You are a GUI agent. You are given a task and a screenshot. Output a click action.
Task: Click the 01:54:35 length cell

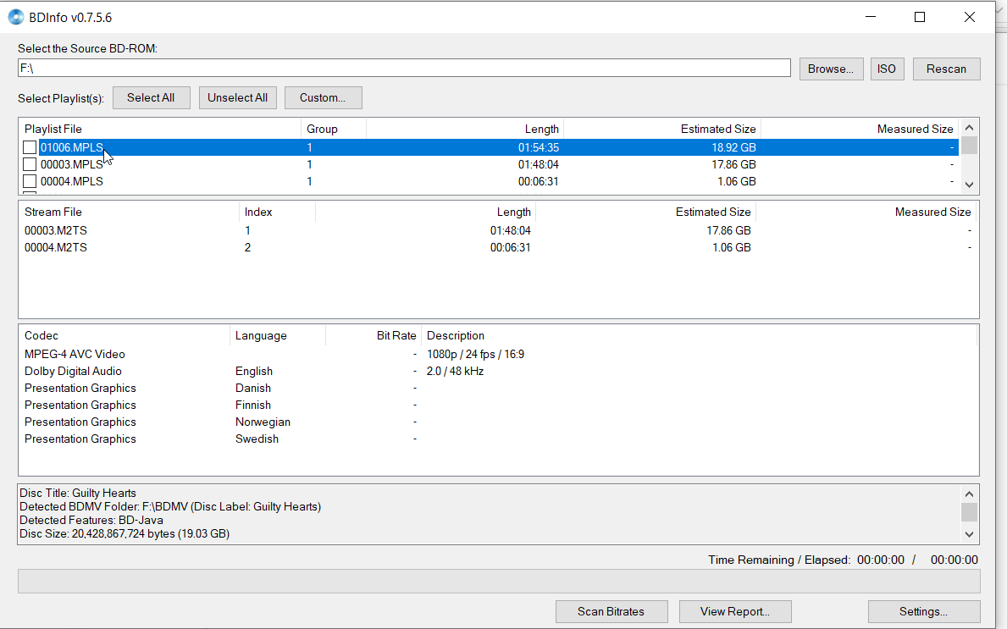click(x=538, y=147)
